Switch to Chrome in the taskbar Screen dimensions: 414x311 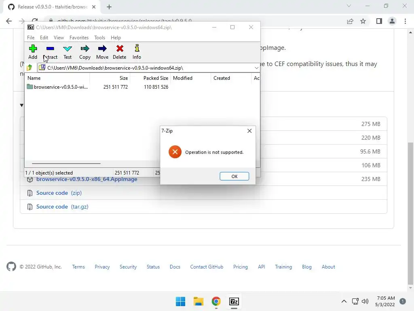pos(216,301)
